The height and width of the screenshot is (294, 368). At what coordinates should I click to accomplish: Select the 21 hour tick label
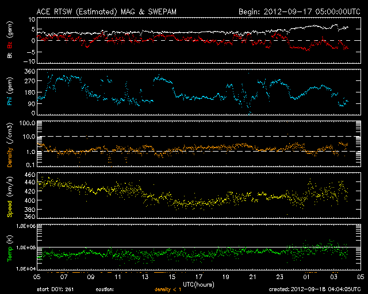253,277
